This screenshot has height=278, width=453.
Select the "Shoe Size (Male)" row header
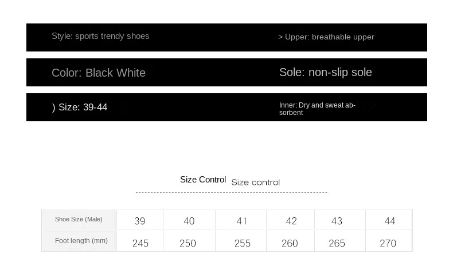coord(79,220)
